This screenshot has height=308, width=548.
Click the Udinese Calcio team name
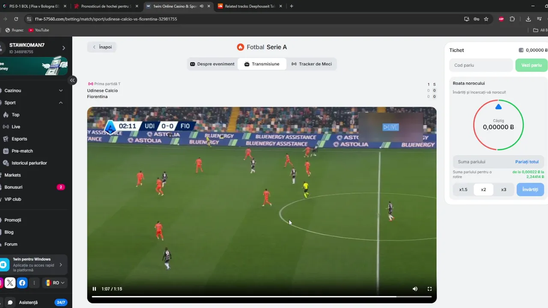click(102, 91)
